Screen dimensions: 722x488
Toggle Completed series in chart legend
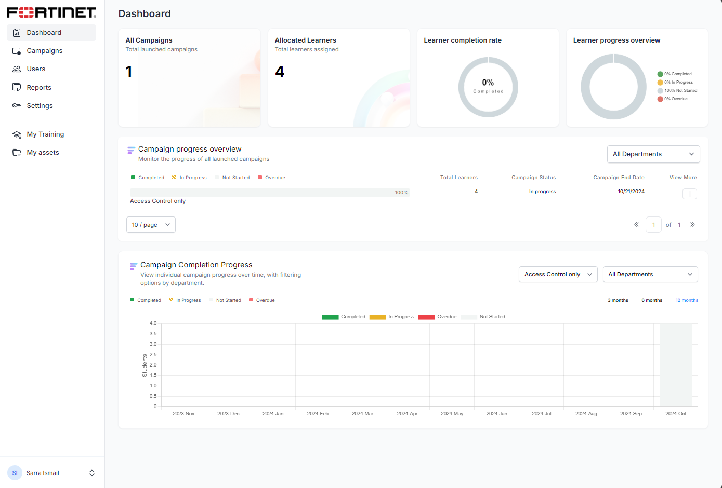tap(344, 317)
